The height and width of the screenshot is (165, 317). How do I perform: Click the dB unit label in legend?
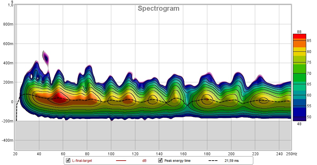coord(144,161)
